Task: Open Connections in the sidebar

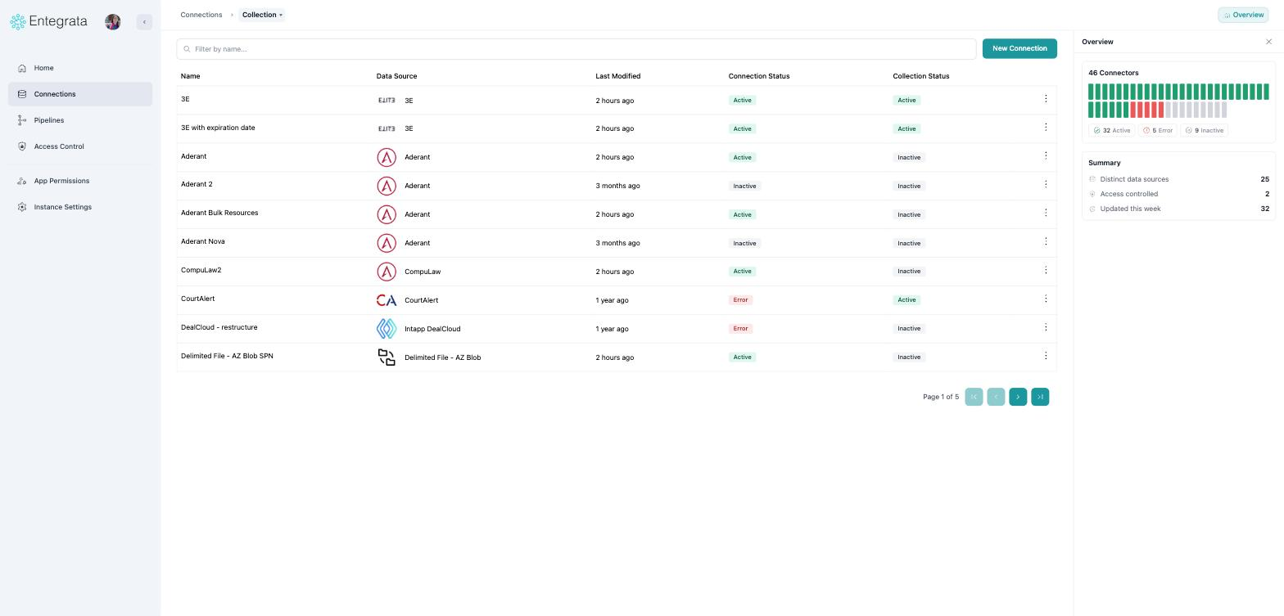Action: click(80, 94)
